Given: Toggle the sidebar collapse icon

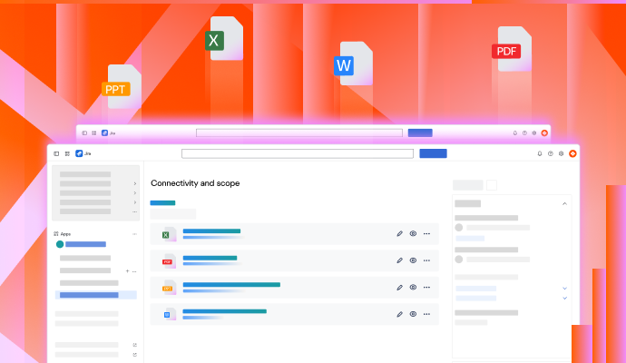Looking at the screenshot, I should click(x=56, y=153).
